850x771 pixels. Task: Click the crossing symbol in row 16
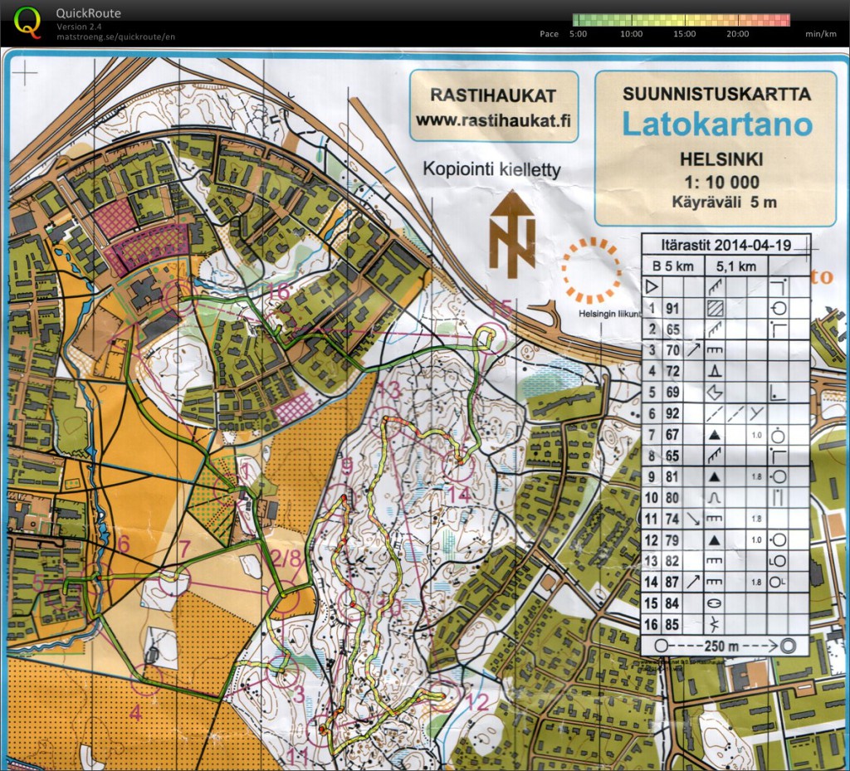click(x=715, y=625)
